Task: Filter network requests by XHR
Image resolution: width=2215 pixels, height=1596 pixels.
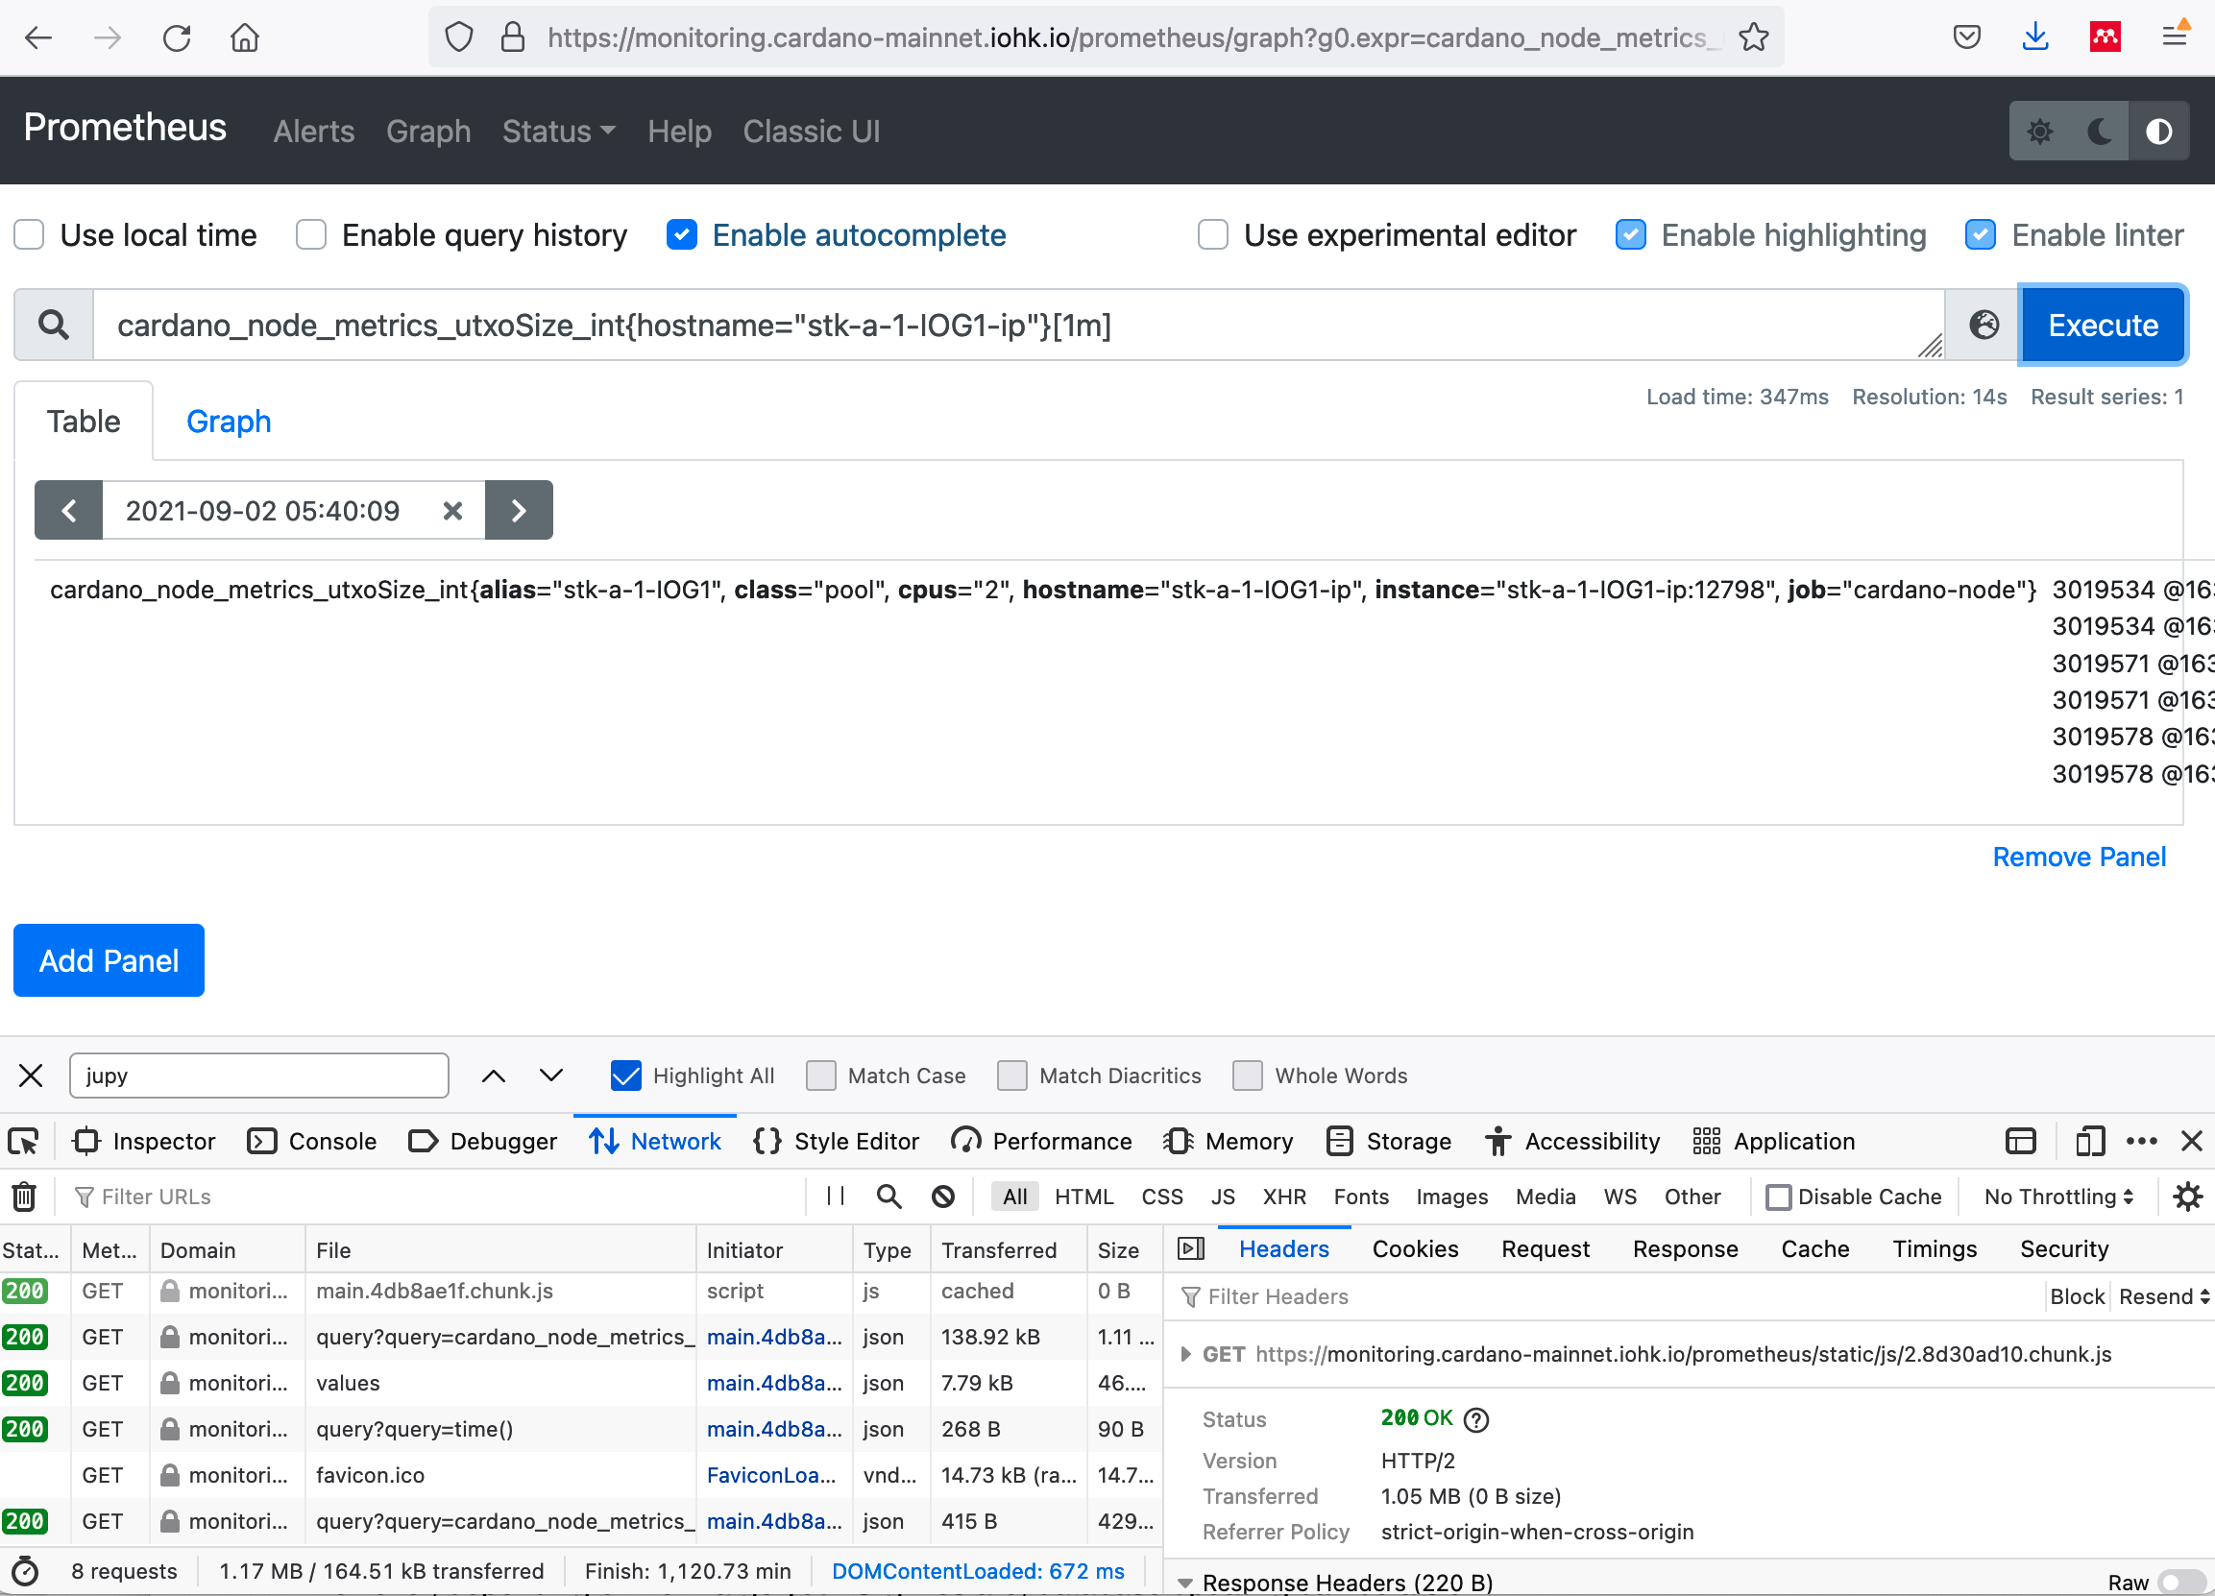Action: [1283, 1196]
